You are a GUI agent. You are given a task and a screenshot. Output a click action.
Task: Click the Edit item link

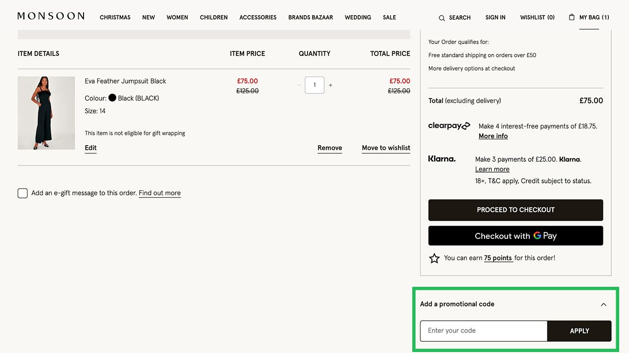[90, 148]
